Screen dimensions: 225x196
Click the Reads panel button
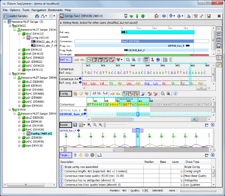click(65, 125)
